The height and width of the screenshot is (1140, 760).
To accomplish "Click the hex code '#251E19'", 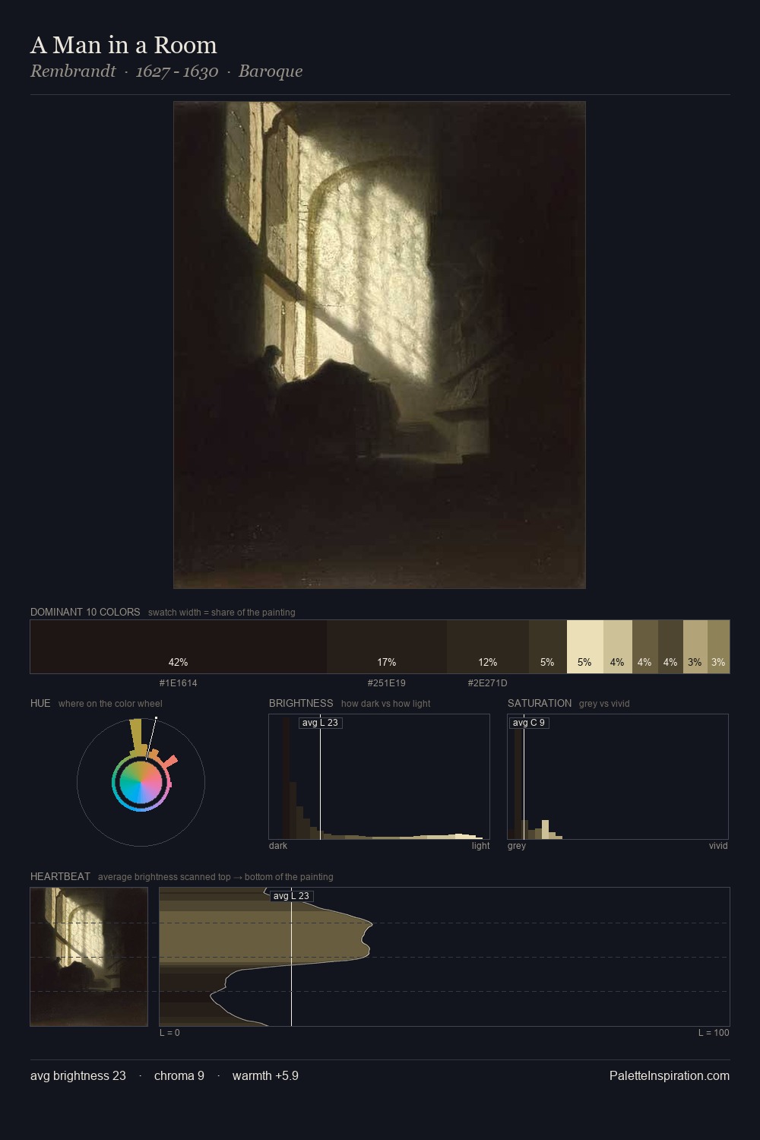I will click(387, 683).
